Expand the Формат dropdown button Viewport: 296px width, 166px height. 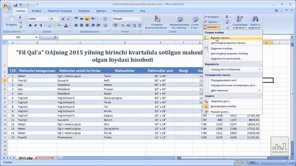212,27
